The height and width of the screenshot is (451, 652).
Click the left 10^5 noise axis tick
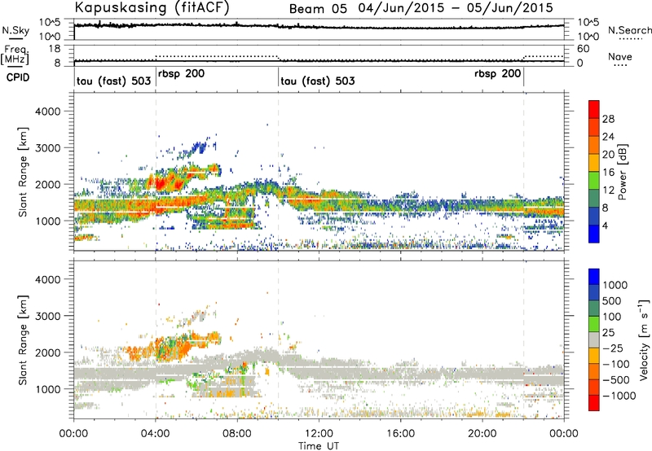tap(50, 22)
